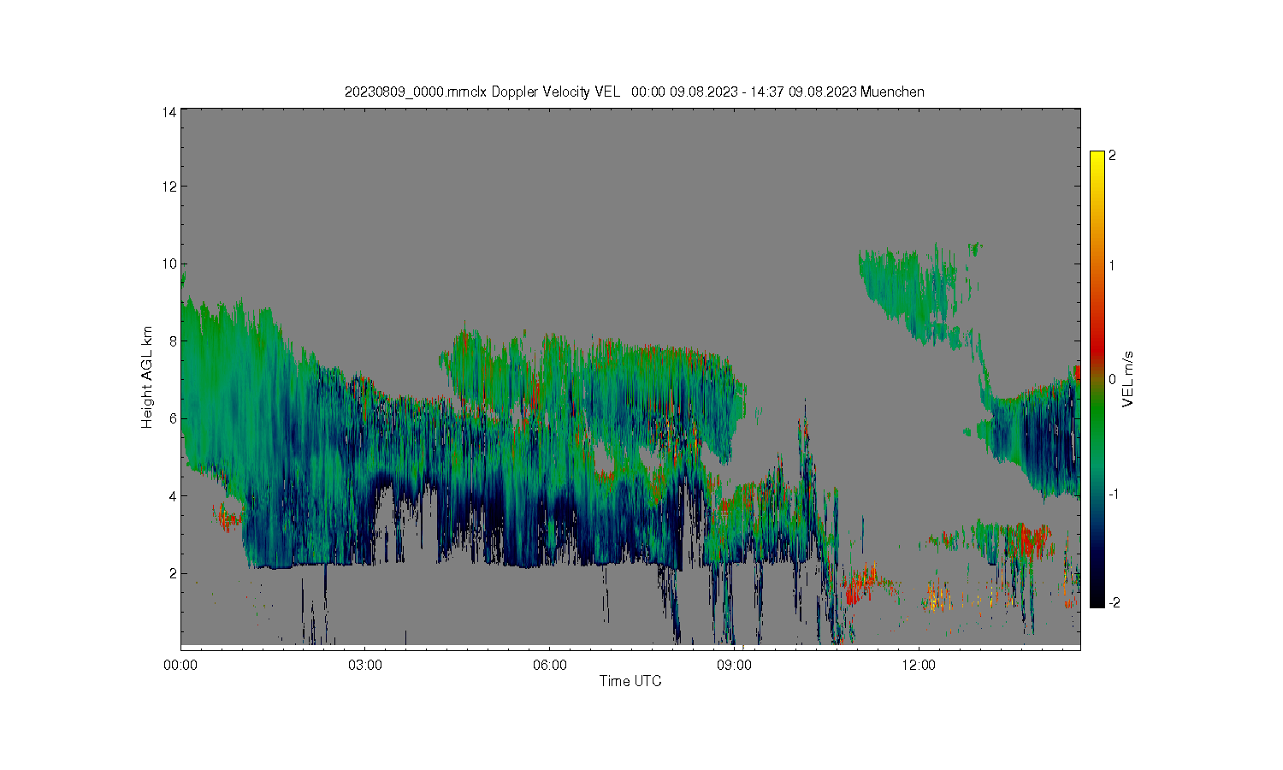Viewport: 1283px width, 770px height.
Task: Click the 03:00 time axis tick label
Action: click(x=365, y=665)
